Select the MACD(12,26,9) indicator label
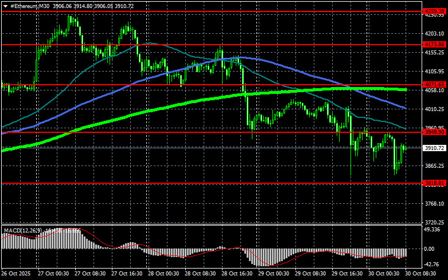 click(23, 230)
